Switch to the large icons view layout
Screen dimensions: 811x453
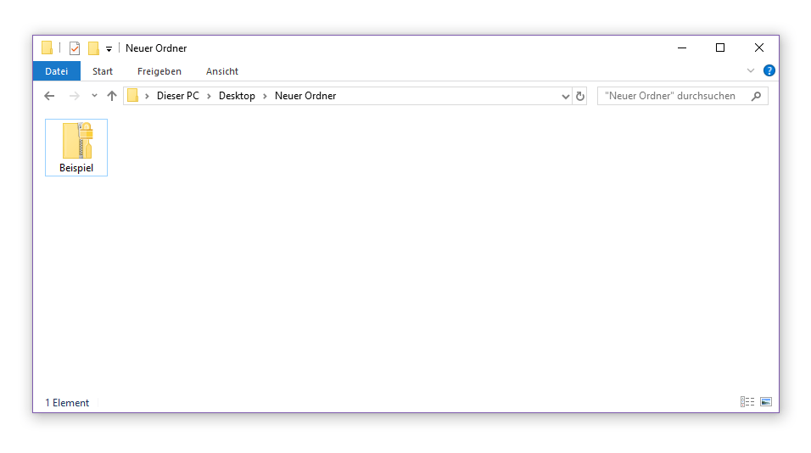pos(766,402)
